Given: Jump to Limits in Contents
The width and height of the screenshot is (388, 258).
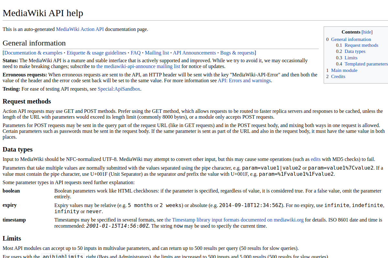Looking at the screenshot, I should (351, 58).
